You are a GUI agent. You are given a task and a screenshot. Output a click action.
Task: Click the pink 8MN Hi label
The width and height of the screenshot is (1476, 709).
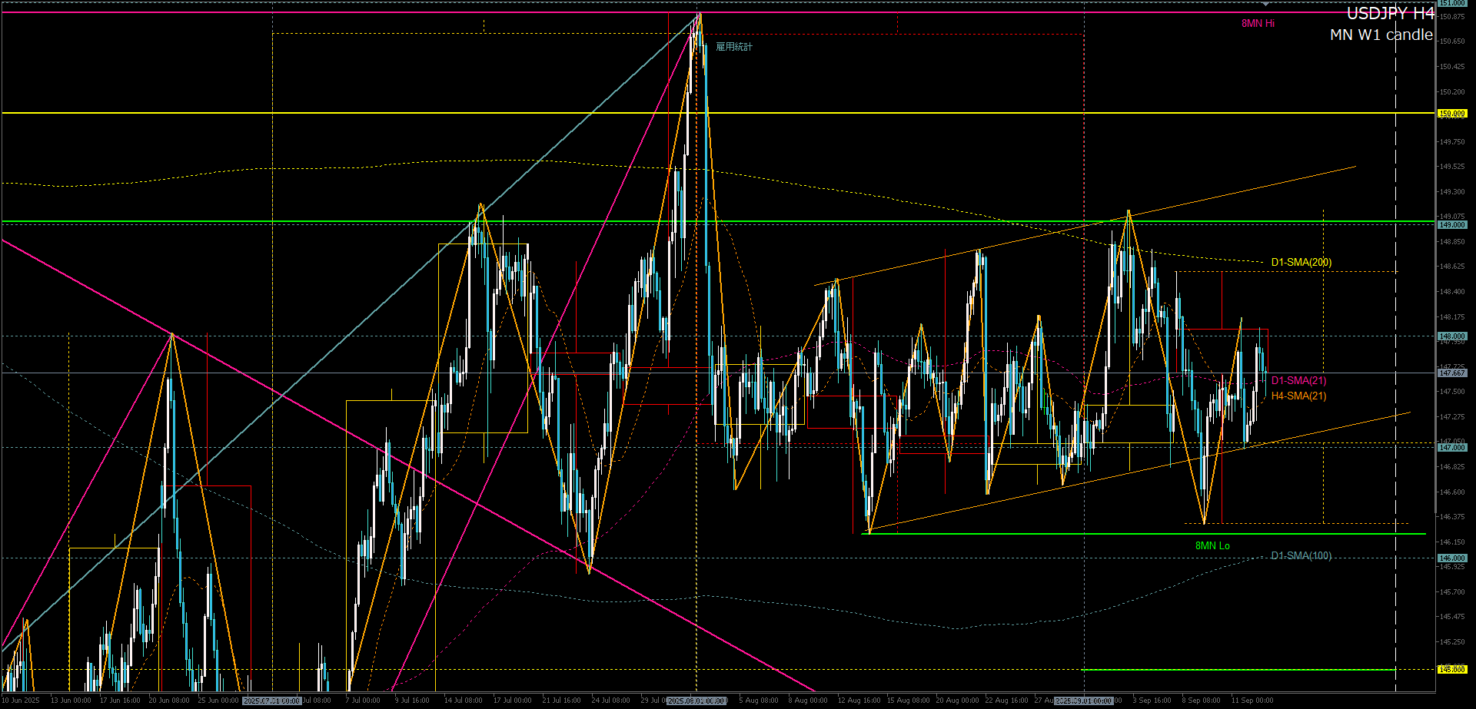tap(1258, 24)
